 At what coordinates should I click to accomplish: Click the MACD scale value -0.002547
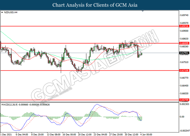(x=185, y=131)
